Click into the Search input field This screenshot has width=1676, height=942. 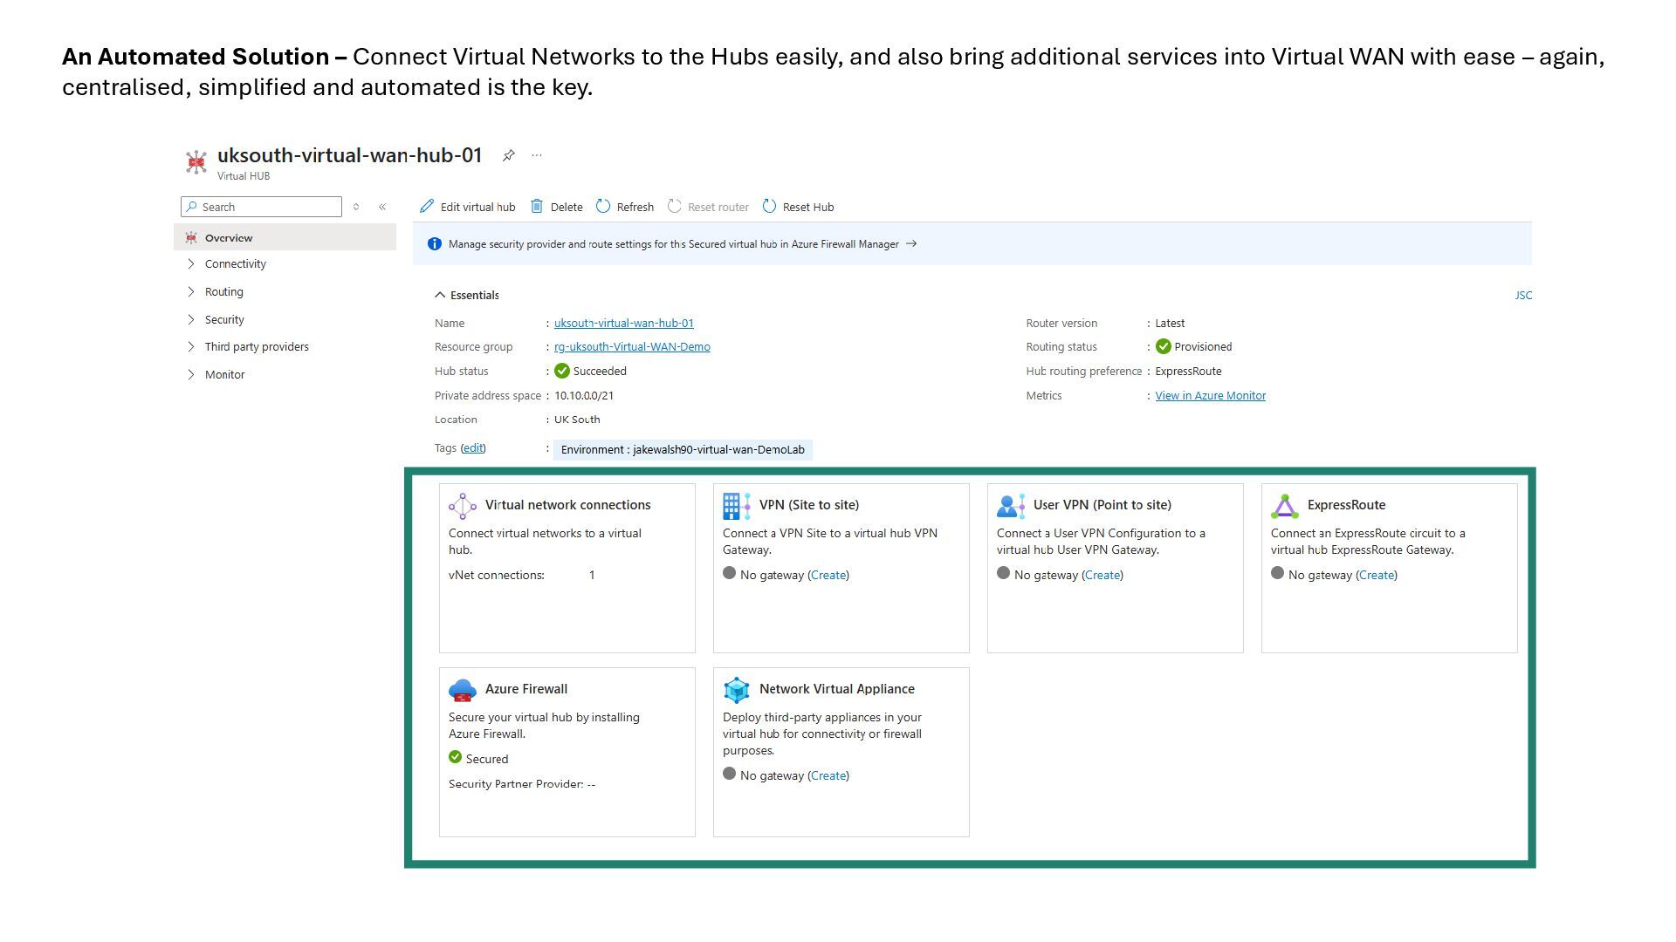pos(261,207)
